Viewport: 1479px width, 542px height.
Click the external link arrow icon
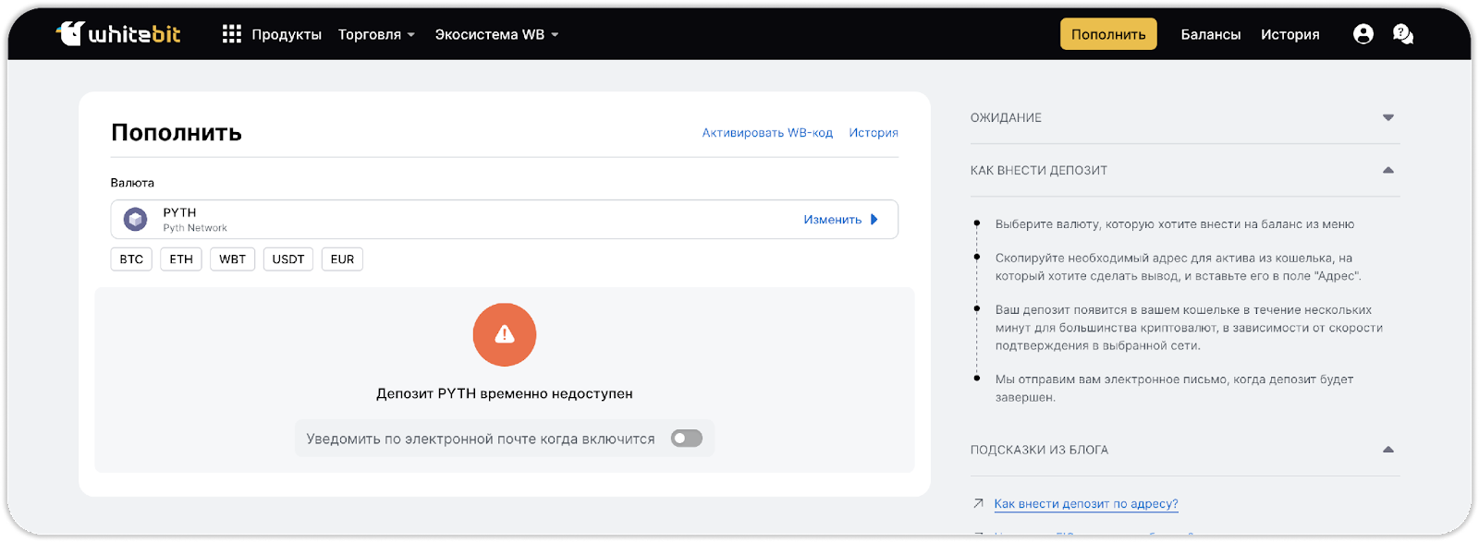978,503
